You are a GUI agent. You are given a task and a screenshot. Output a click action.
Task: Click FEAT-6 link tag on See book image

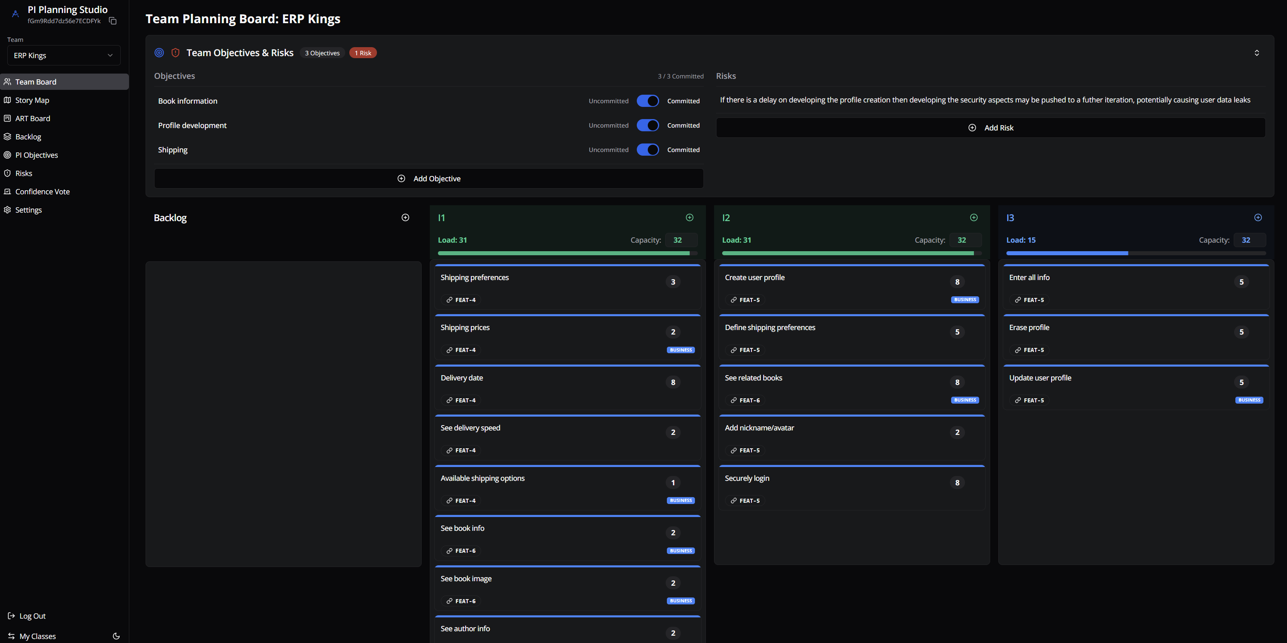(461, 601)
